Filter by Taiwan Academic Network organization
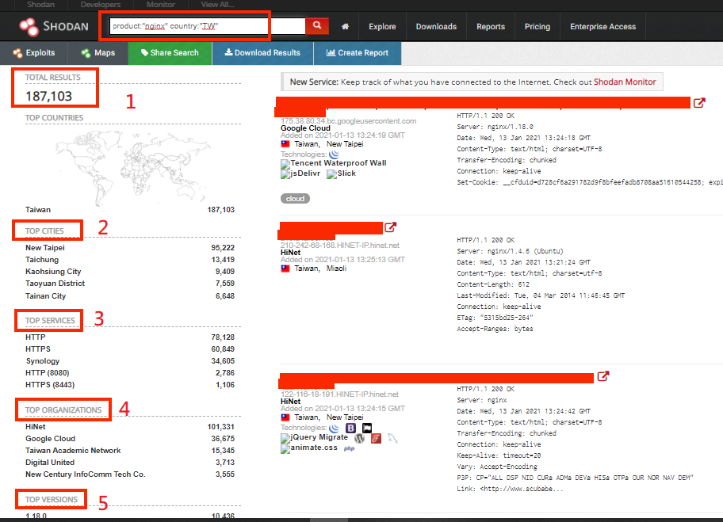This screenshot has width=723, height=522. [x=73, y=451]
